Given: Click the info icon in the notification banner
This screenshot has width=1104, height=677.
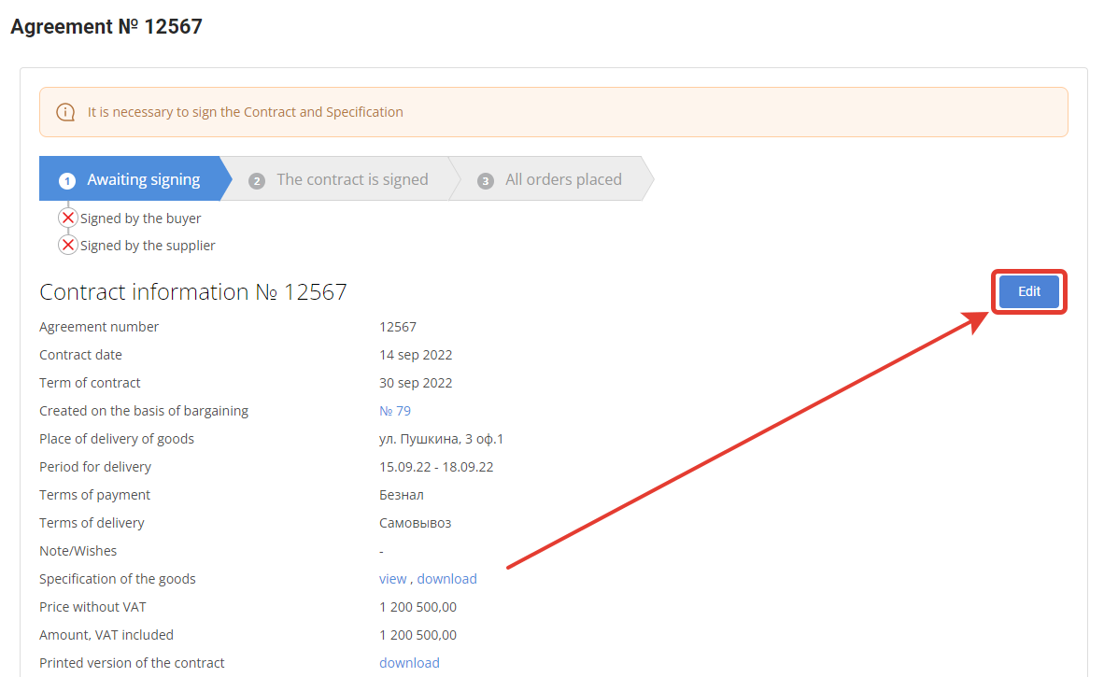Looking at the screenshot, I should tap(65, 112).
